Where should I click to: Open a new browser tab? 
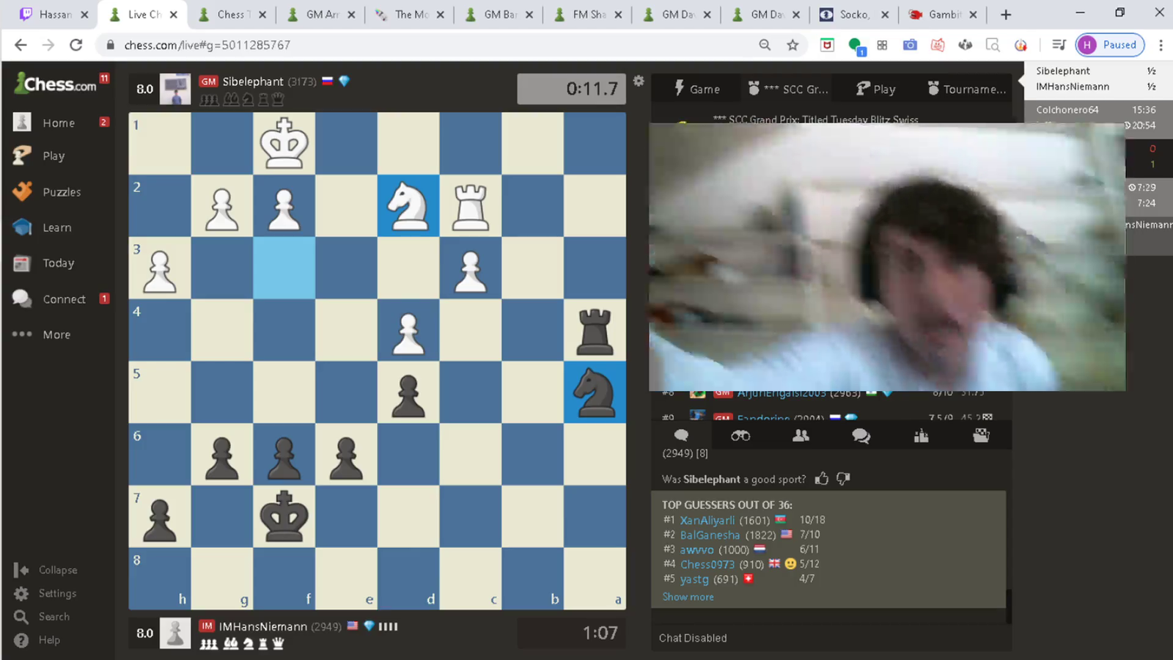(x=1006, y=14)
